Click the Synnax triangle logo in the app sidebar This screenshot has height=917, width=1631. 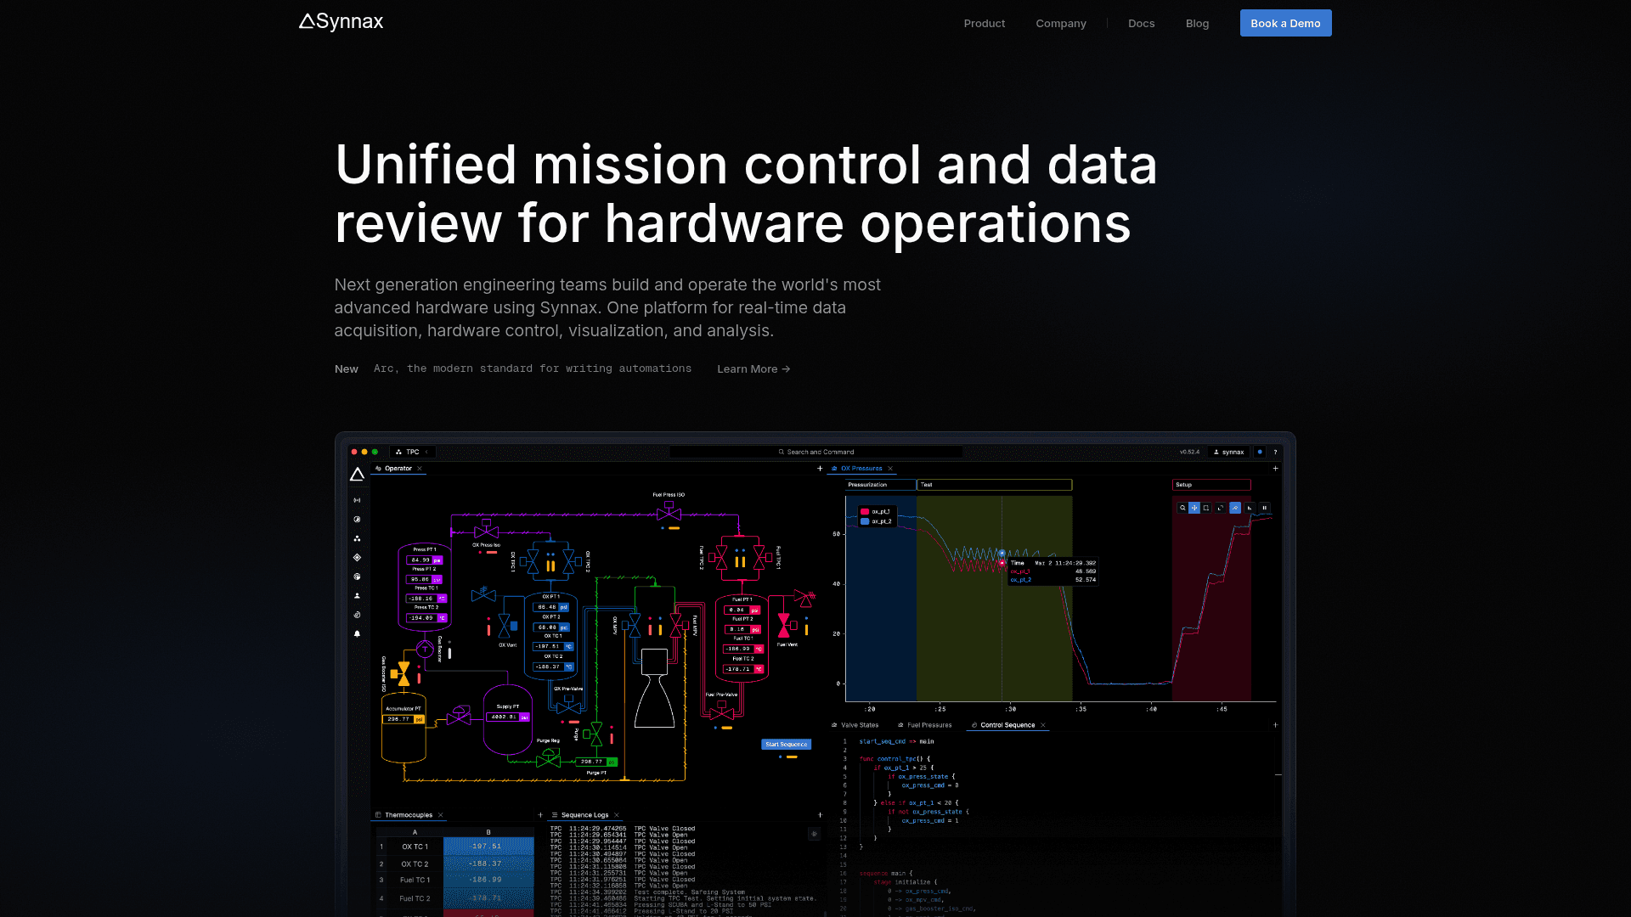pos(357,475)
